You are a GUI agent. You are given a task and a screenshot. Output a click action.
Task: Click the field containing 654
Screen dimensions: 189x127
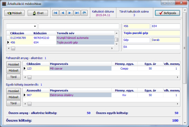point(166,26)
